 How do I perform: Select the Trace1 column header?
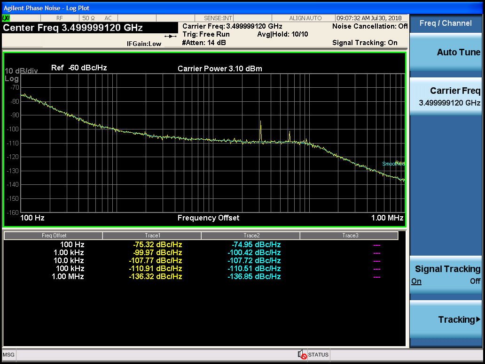pos(152,235)
